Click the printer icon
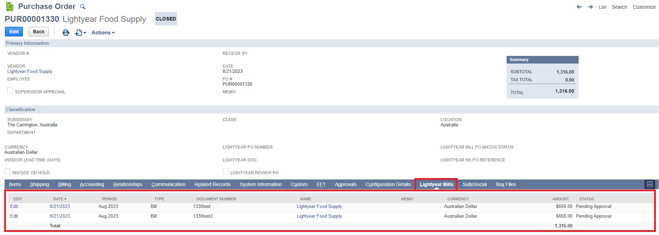This screenshot has width=659, height=235. point(66,33)
